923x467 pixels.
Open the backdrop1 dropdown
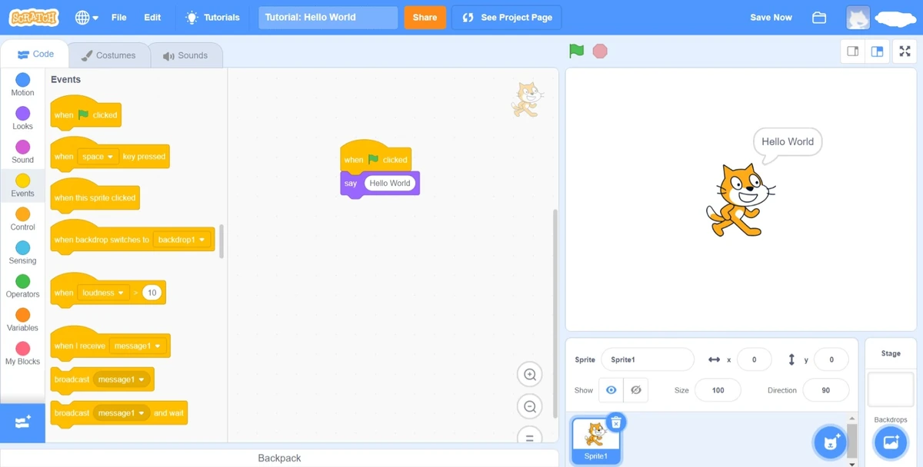(182, 239)
